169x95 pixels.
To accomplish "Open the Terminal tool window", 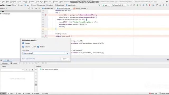I will [x=26, y=93].
